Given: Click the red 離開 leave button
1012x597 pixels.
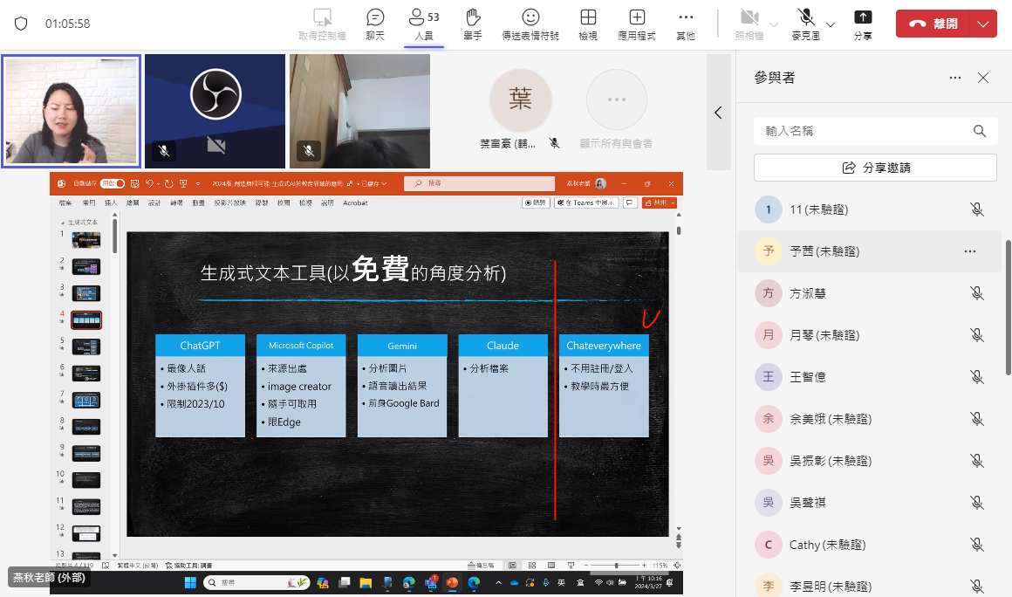Looking at the screenshot, I should pyautogui.click(x=933, y=24).
